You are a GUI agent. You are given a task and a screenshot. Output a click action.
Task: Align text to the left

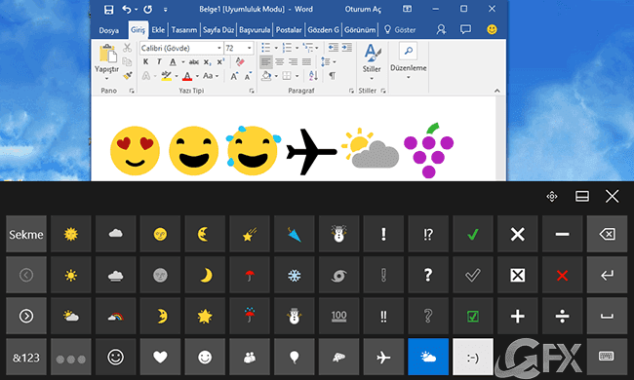coord(265,61)
